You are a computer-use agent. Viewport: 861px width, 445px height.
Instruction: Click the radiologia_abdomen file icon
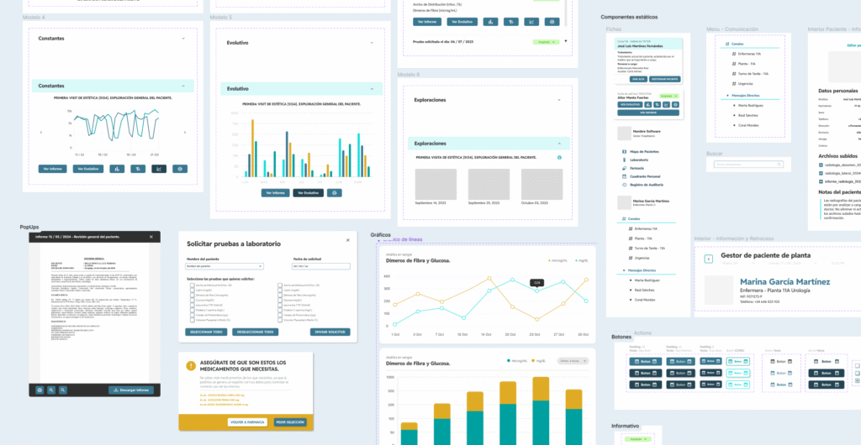tap(821, 165)
